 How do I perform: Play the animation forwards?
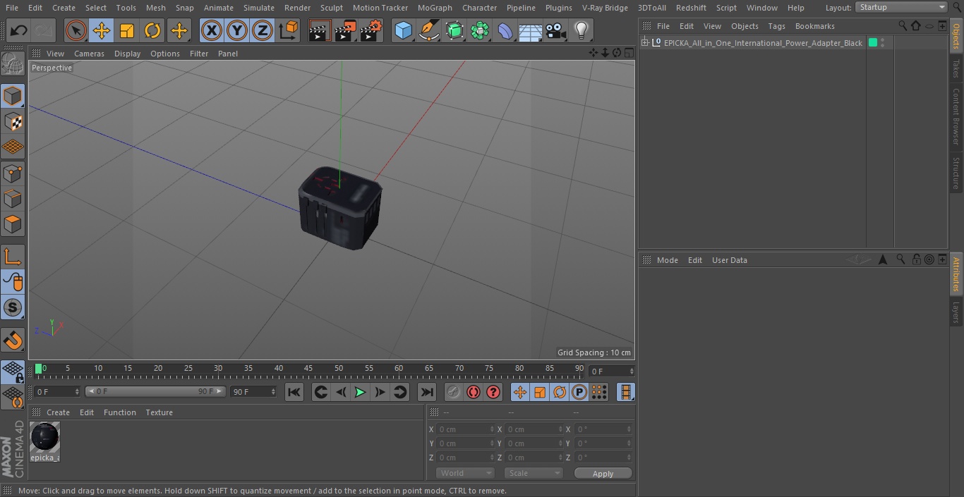coord(360,392)
